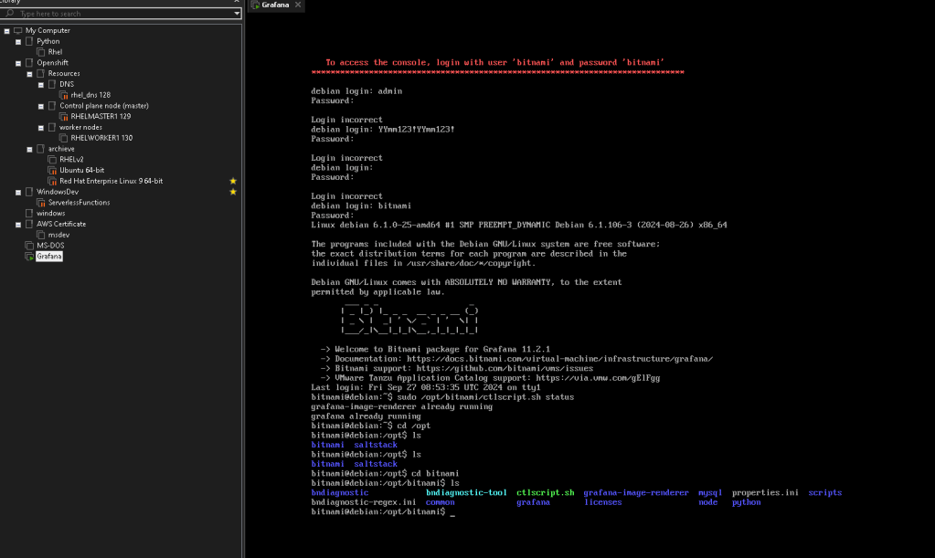
Task: Collapse the Control plane node (master) folder
Action: (40, 106)
